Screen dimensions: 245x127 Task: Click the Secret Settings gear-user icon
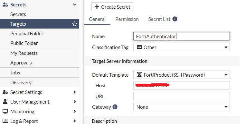pyautogui.click(x=5, y=92)
